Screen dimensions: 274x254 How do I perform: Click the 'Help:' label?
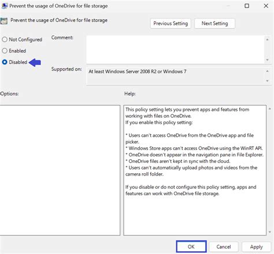click(x=130, y=94)
